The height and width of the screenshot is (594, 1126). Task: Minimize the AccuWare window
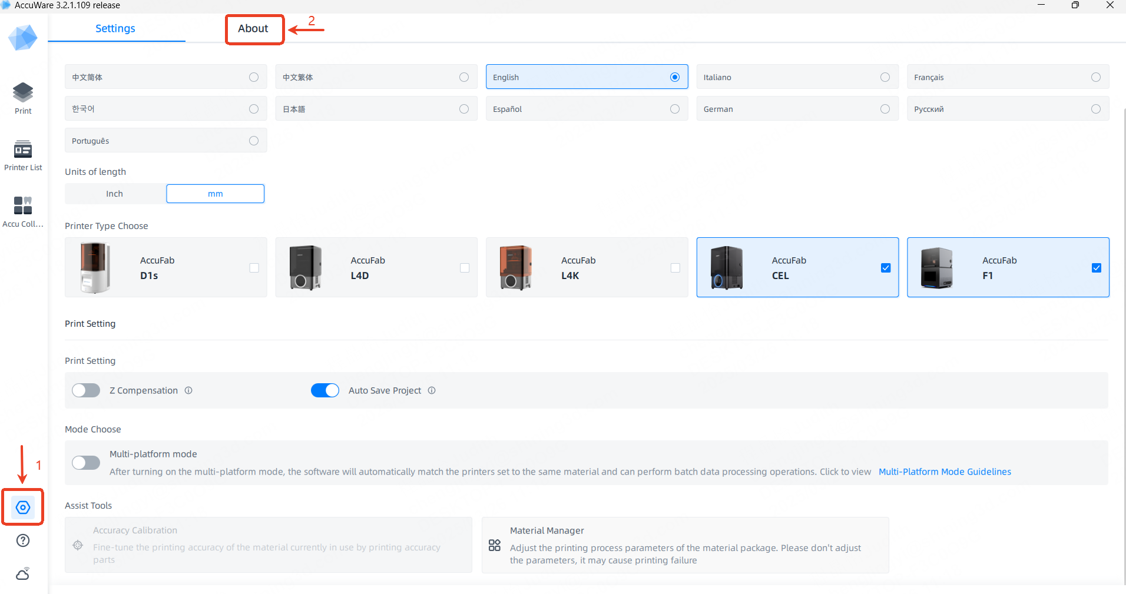coord(1041,5)
